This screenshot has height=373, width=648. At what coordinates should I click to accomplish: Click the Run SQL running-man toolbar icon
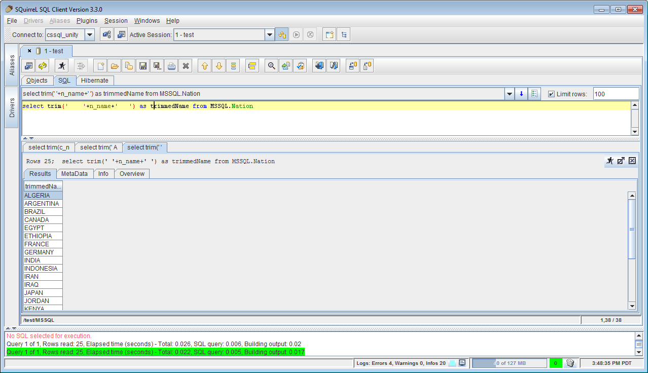(61, 66)
